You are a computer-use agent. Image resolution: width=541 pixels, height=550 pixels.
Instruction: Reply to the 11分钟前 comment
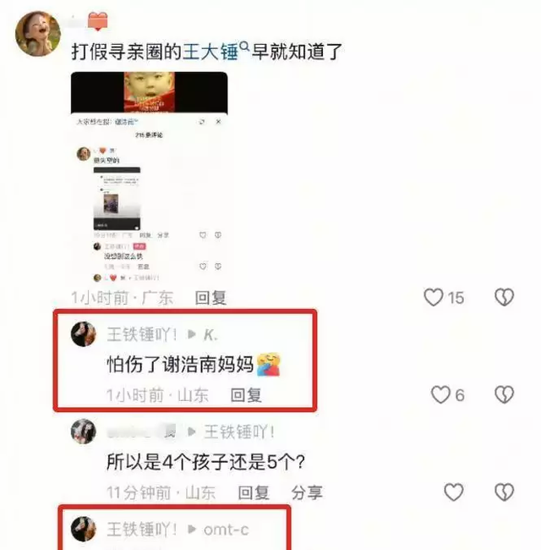pyautogui.click(x=254, y=492)
